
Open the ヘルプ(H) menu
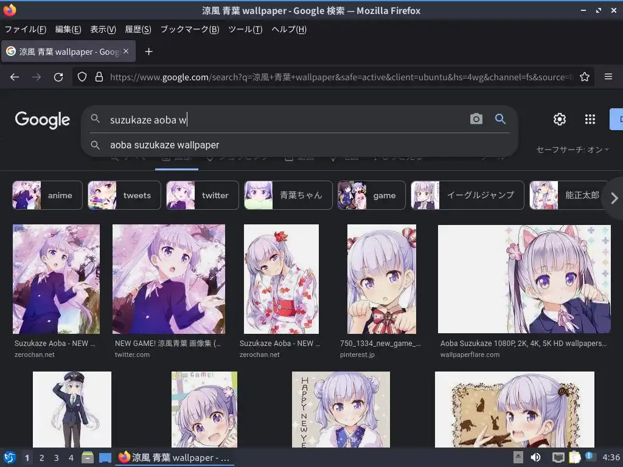tap(289, 29)
